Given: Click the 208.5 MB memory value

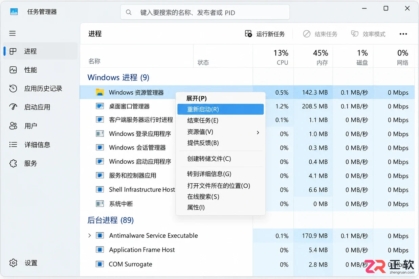Looking at the screenshot, I should point(315,106).
